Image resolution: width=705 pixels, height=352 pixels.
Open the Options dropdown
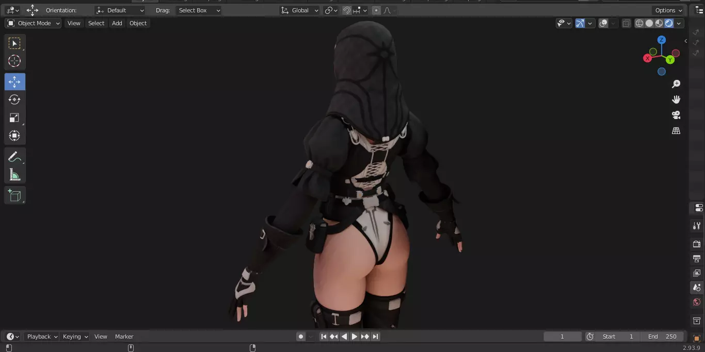point(668,10)
